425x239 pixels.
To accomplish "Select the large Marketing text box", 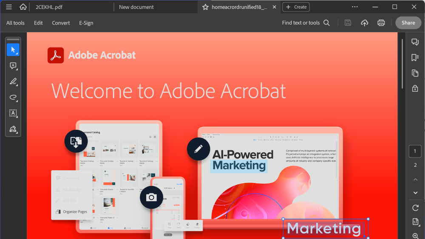I will click(x=326, y=229).
